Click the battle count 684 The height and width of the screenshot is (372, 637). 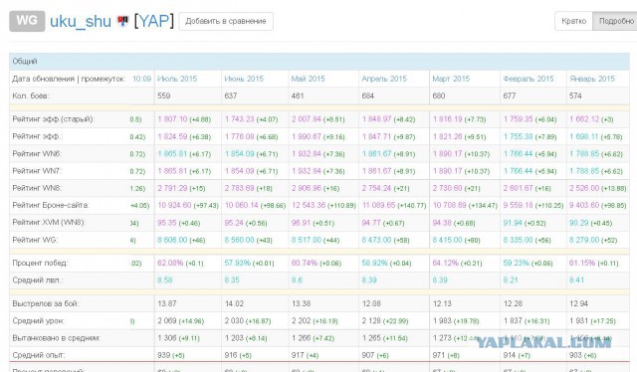click(x=368, y=95)
